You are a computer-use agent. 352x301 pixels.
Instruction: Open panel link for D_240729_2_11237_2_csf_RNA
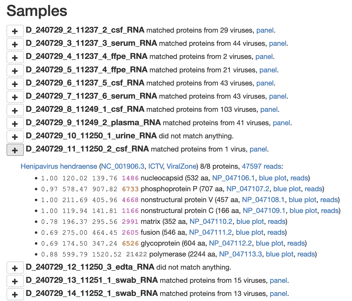[265, 30]
